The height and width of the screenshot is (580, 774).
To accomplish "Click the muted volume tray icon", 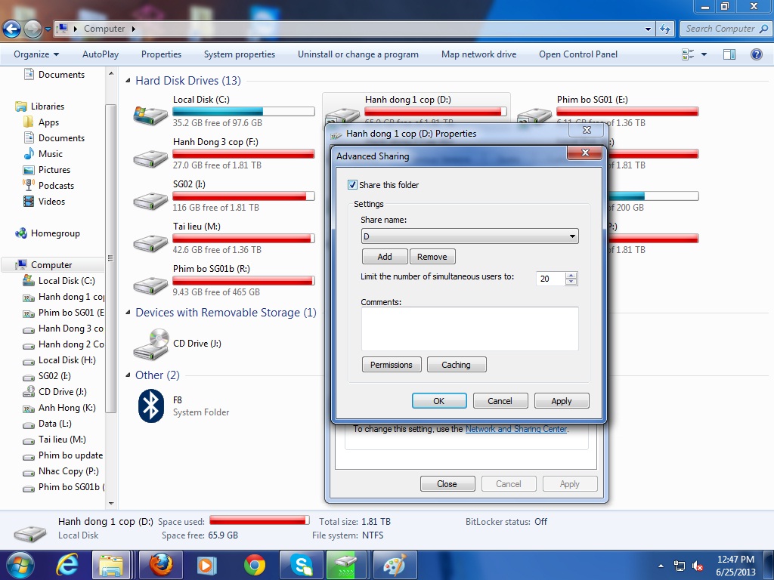I will (698, 566).
